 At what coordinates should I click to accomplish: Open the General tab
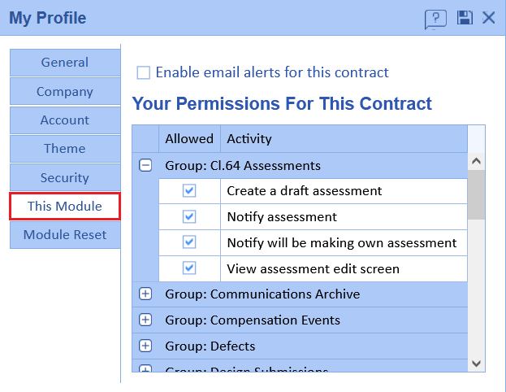[x=65, y=63]
